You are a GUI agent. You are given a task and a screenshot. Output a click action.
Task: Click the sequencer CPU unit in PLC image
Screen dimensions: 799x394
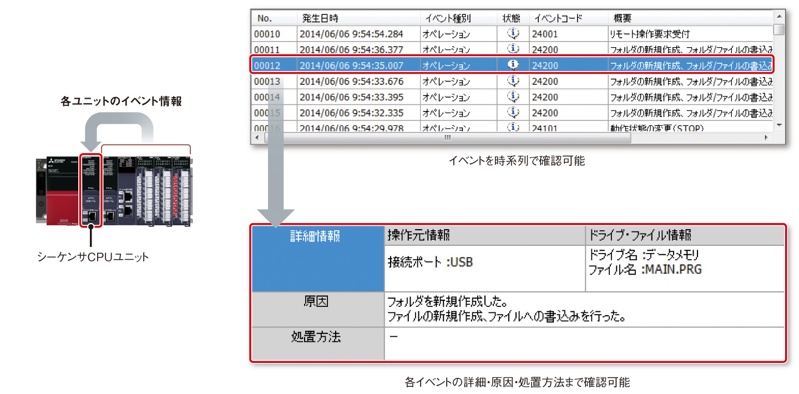[91, 189]
